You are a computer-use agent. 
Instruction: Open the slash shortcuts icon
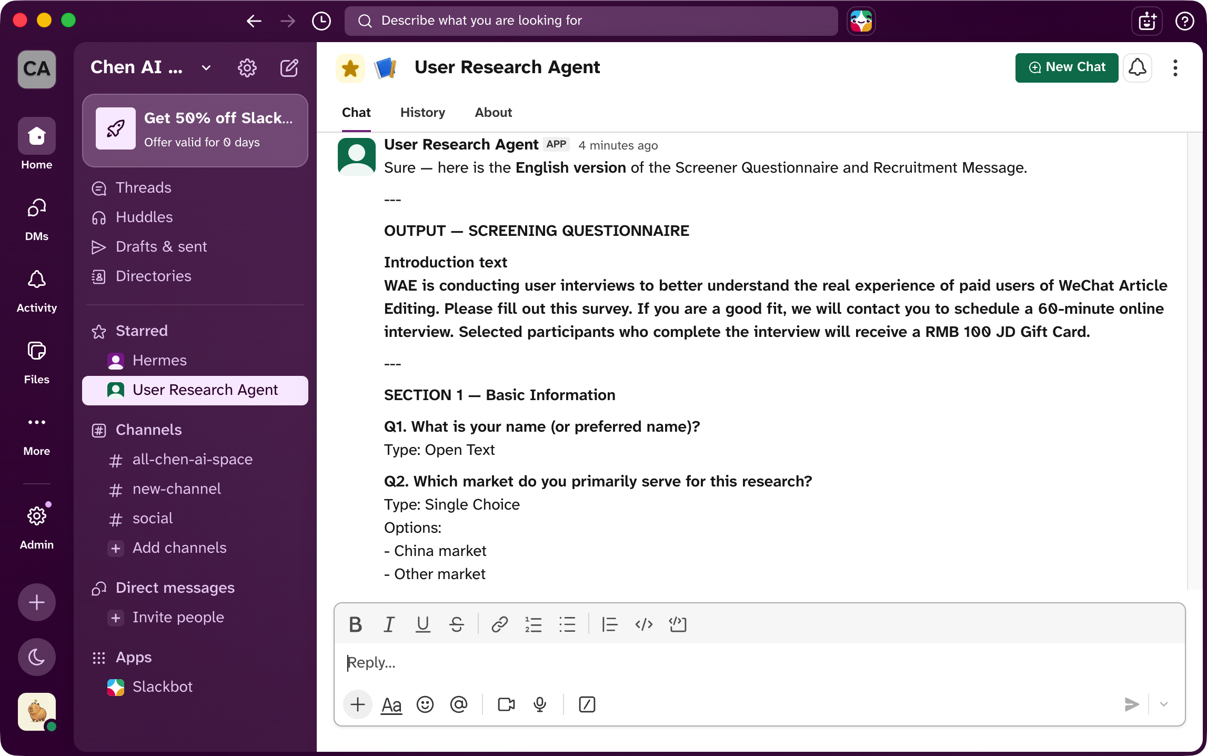587,704
